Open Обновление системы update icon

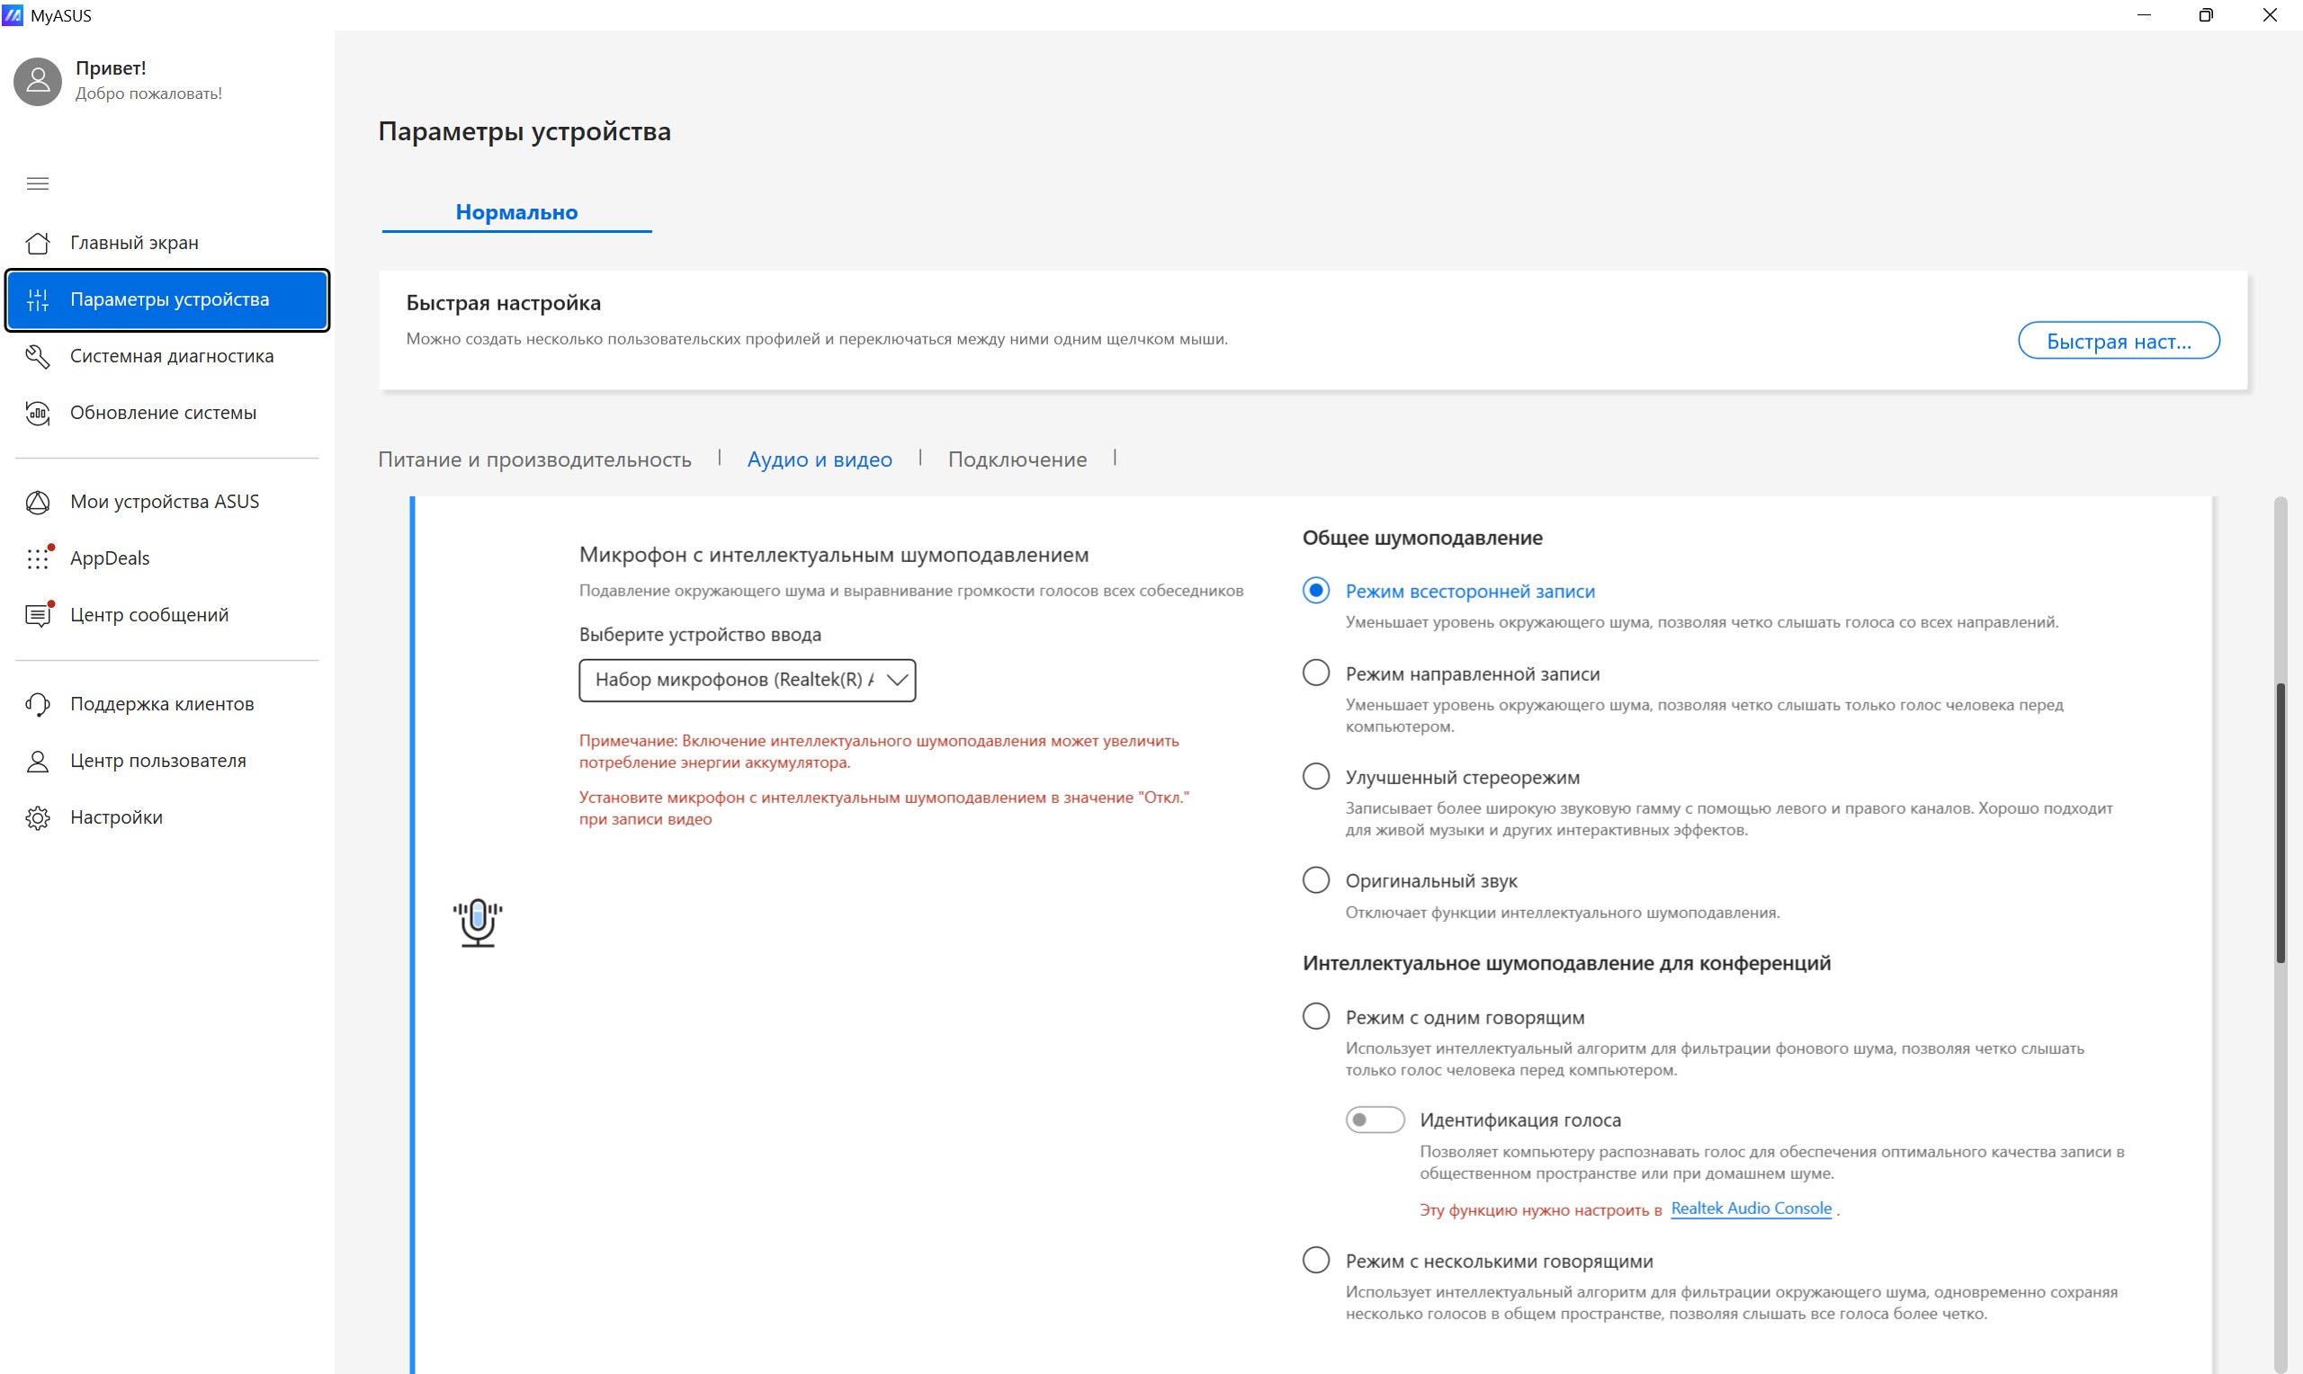coord(38,413)
